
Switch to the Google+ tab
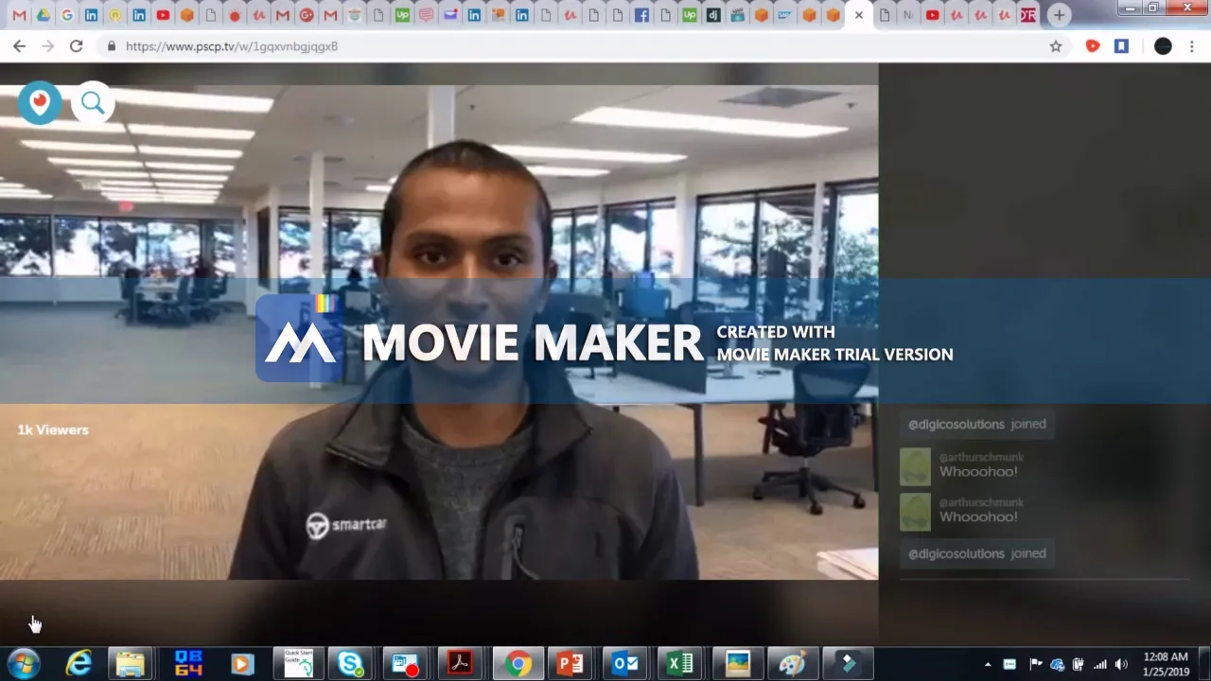[306, 15]
